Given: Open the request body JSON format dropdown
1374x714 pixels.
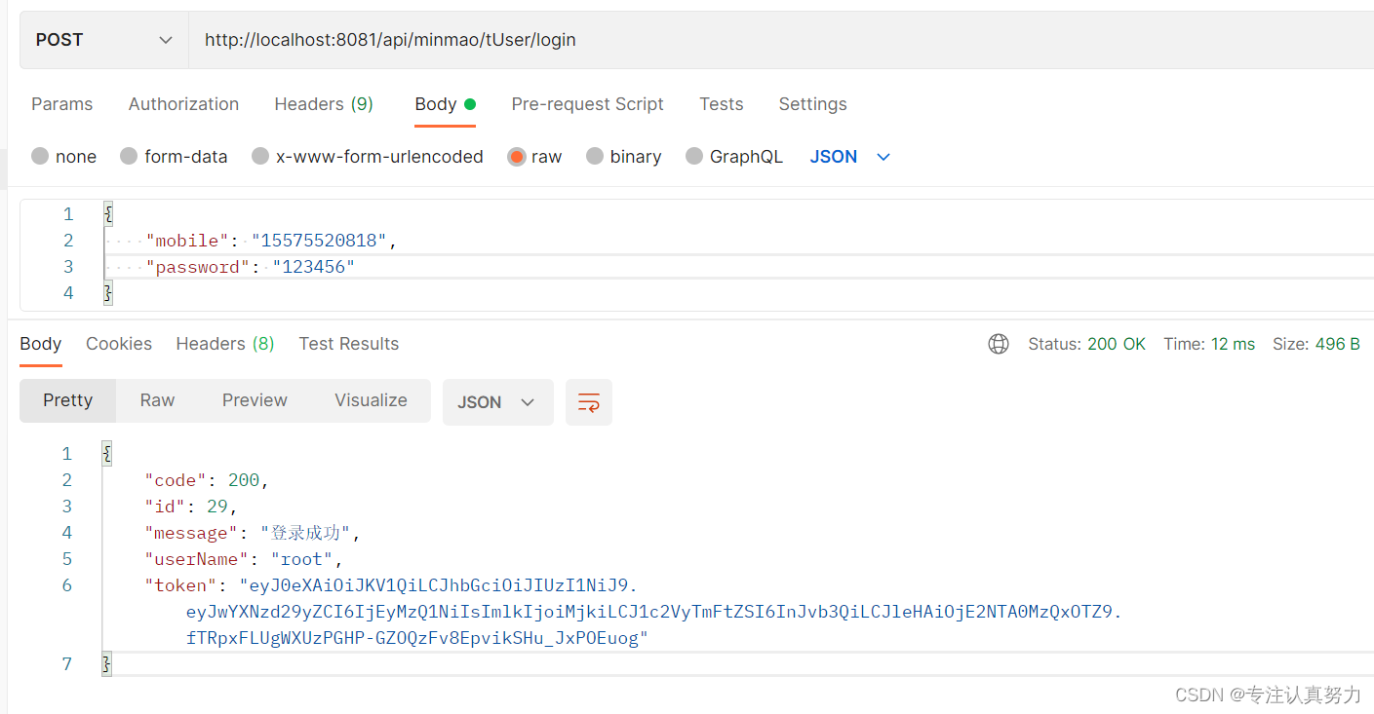Looking at the screenshot, I should click(x=850, y=157).
